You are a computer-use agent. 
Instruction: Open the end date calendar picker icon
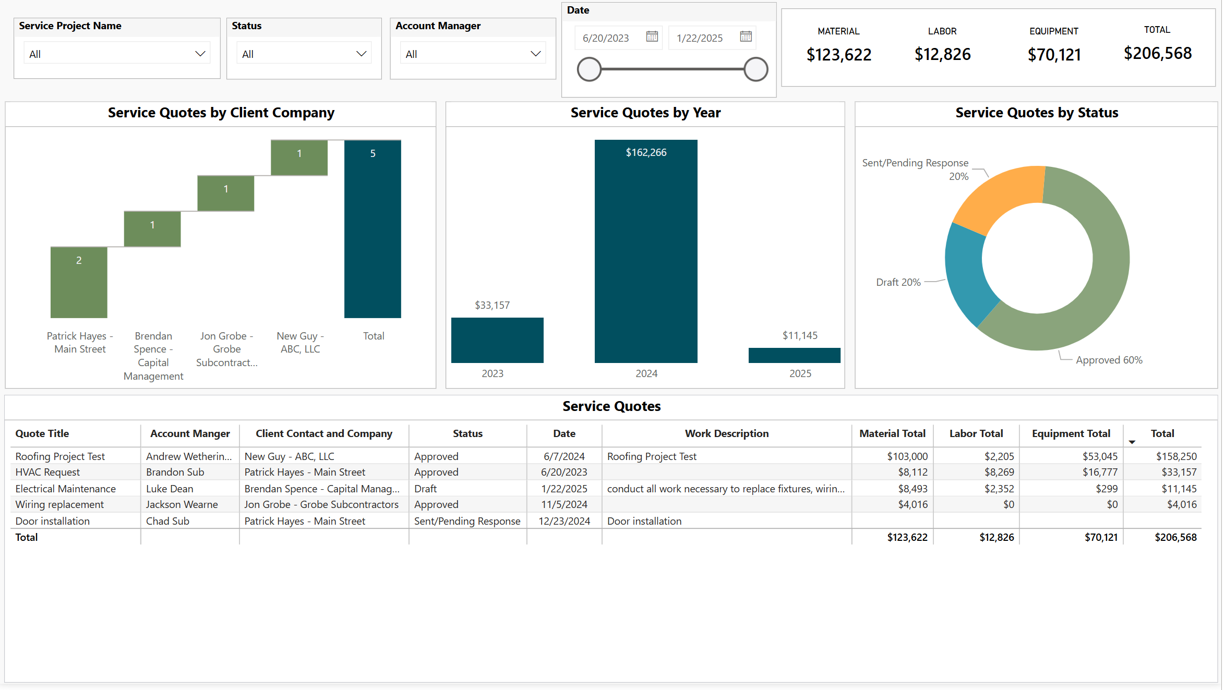746,37
